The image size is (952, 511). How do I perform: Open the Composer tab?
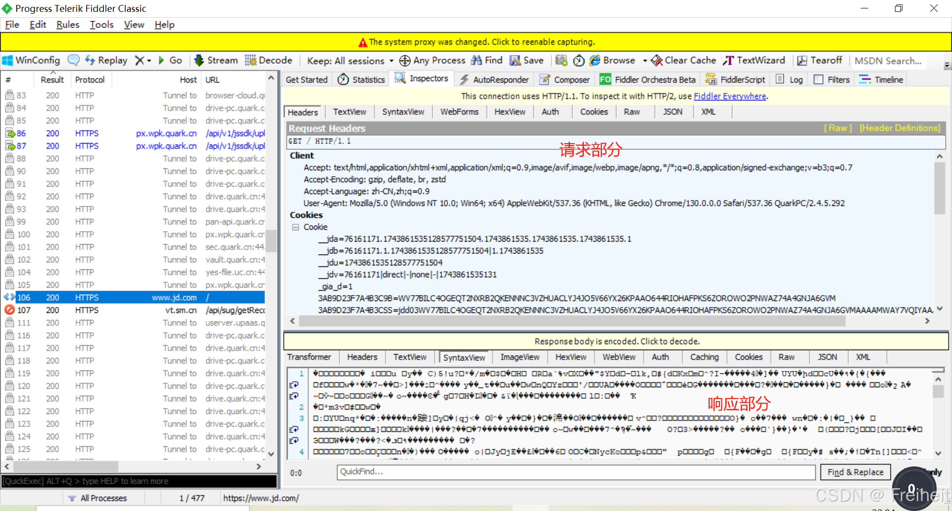565,80
